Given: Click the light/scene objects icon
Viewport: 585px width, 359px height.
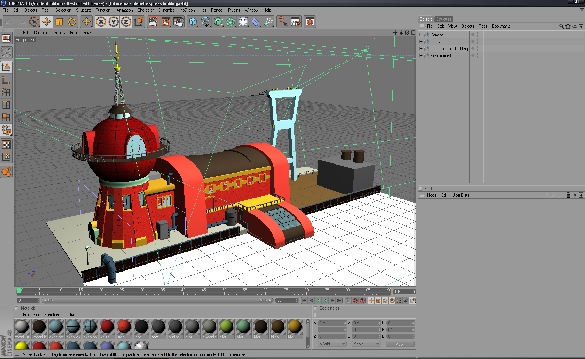Looking at the screenshot, I should coord(243,22).
